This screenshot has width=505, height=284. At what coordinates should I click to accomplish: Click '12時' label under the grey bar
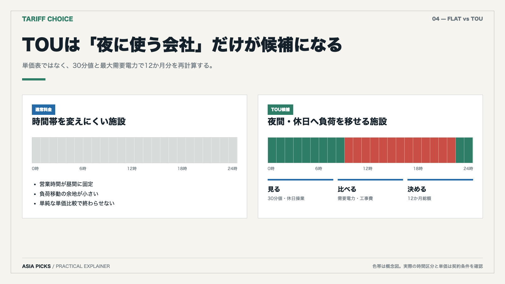pos(132,169)
